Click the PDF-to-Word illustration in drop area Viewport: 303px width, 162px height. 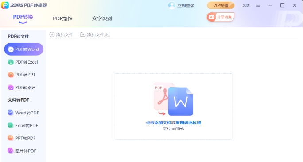coord(173,99)
